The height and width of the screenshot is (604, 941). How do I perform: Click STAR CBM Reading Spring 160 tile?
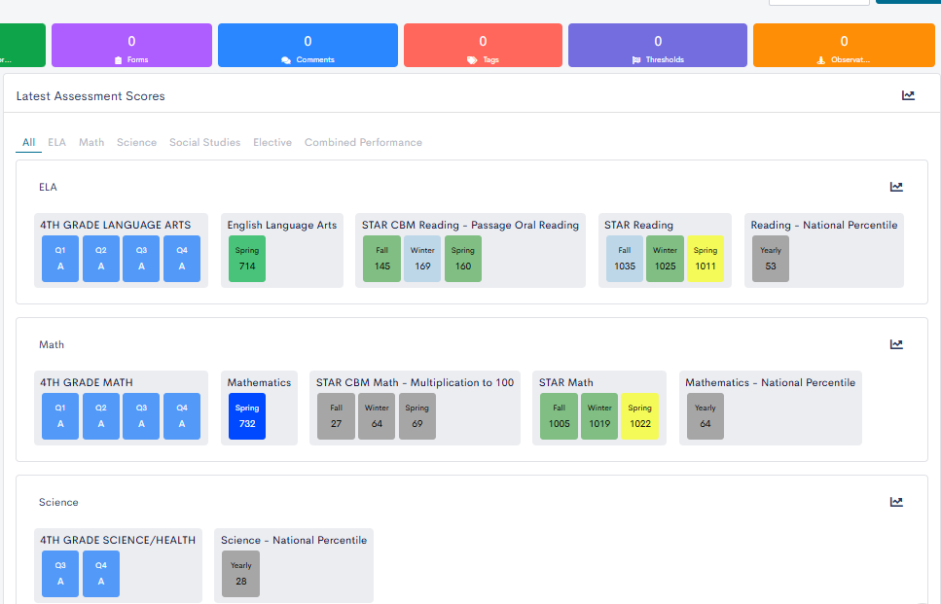462,259
